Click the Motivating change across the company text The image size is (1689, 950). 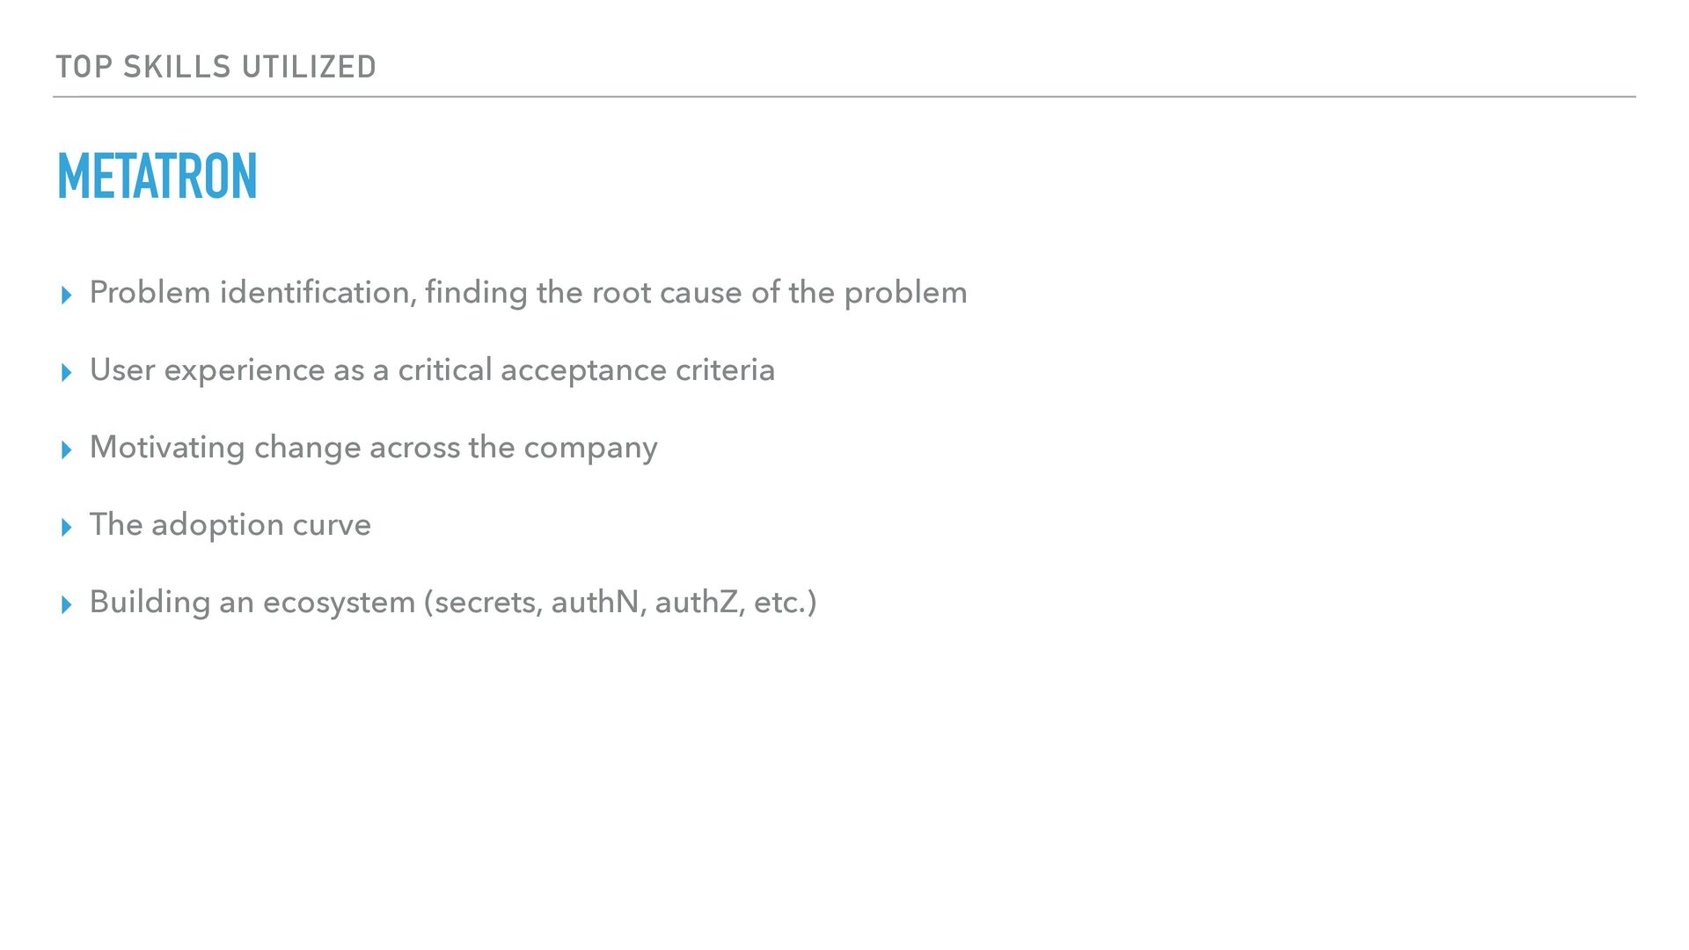coord(373,448)
